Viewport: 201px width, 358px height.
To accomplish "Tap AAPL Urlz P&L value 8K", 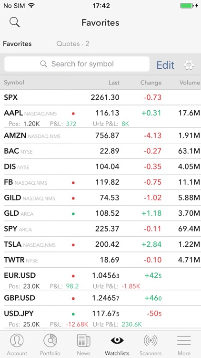I will point(125,124).
